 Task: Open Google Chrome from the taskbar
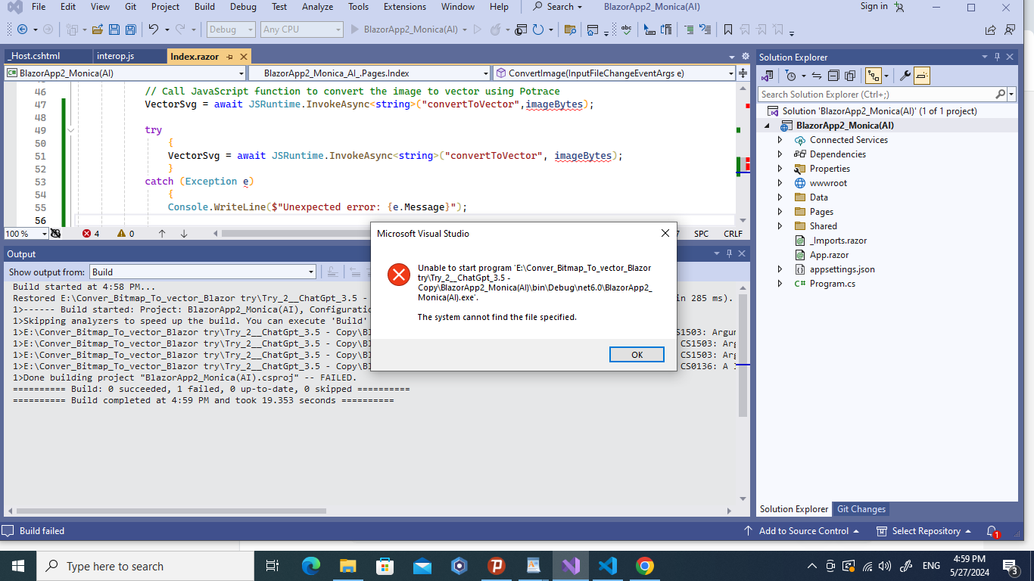[x=644, y=566]
